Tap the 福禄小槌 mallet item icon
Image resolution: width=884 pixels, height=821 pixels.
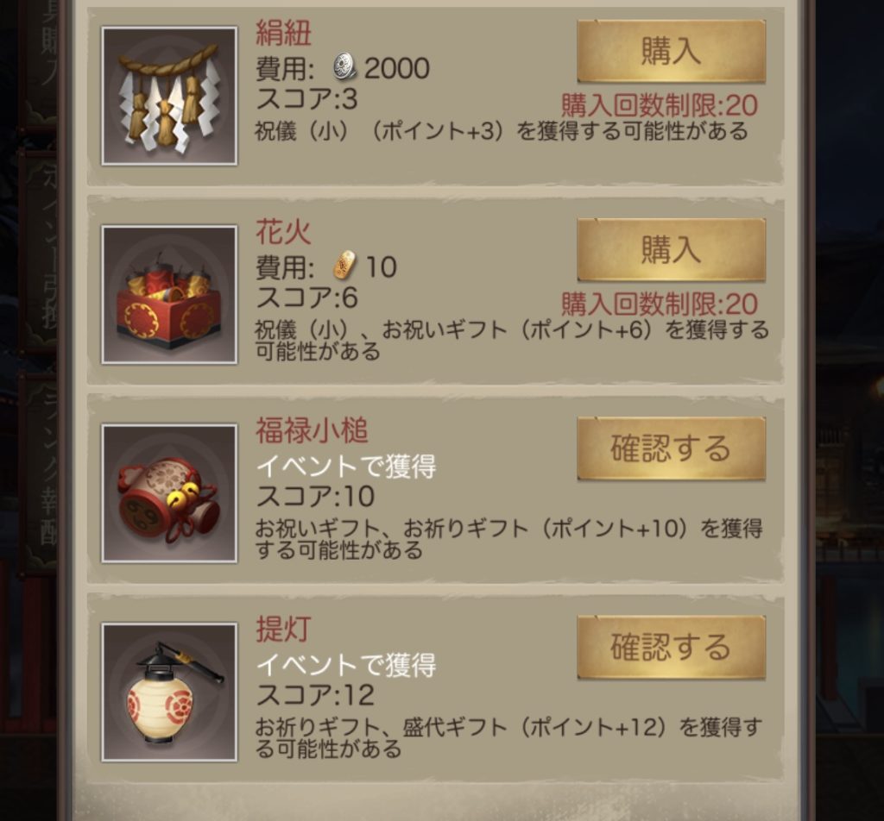pyautogui.click(x=169, y=493)
